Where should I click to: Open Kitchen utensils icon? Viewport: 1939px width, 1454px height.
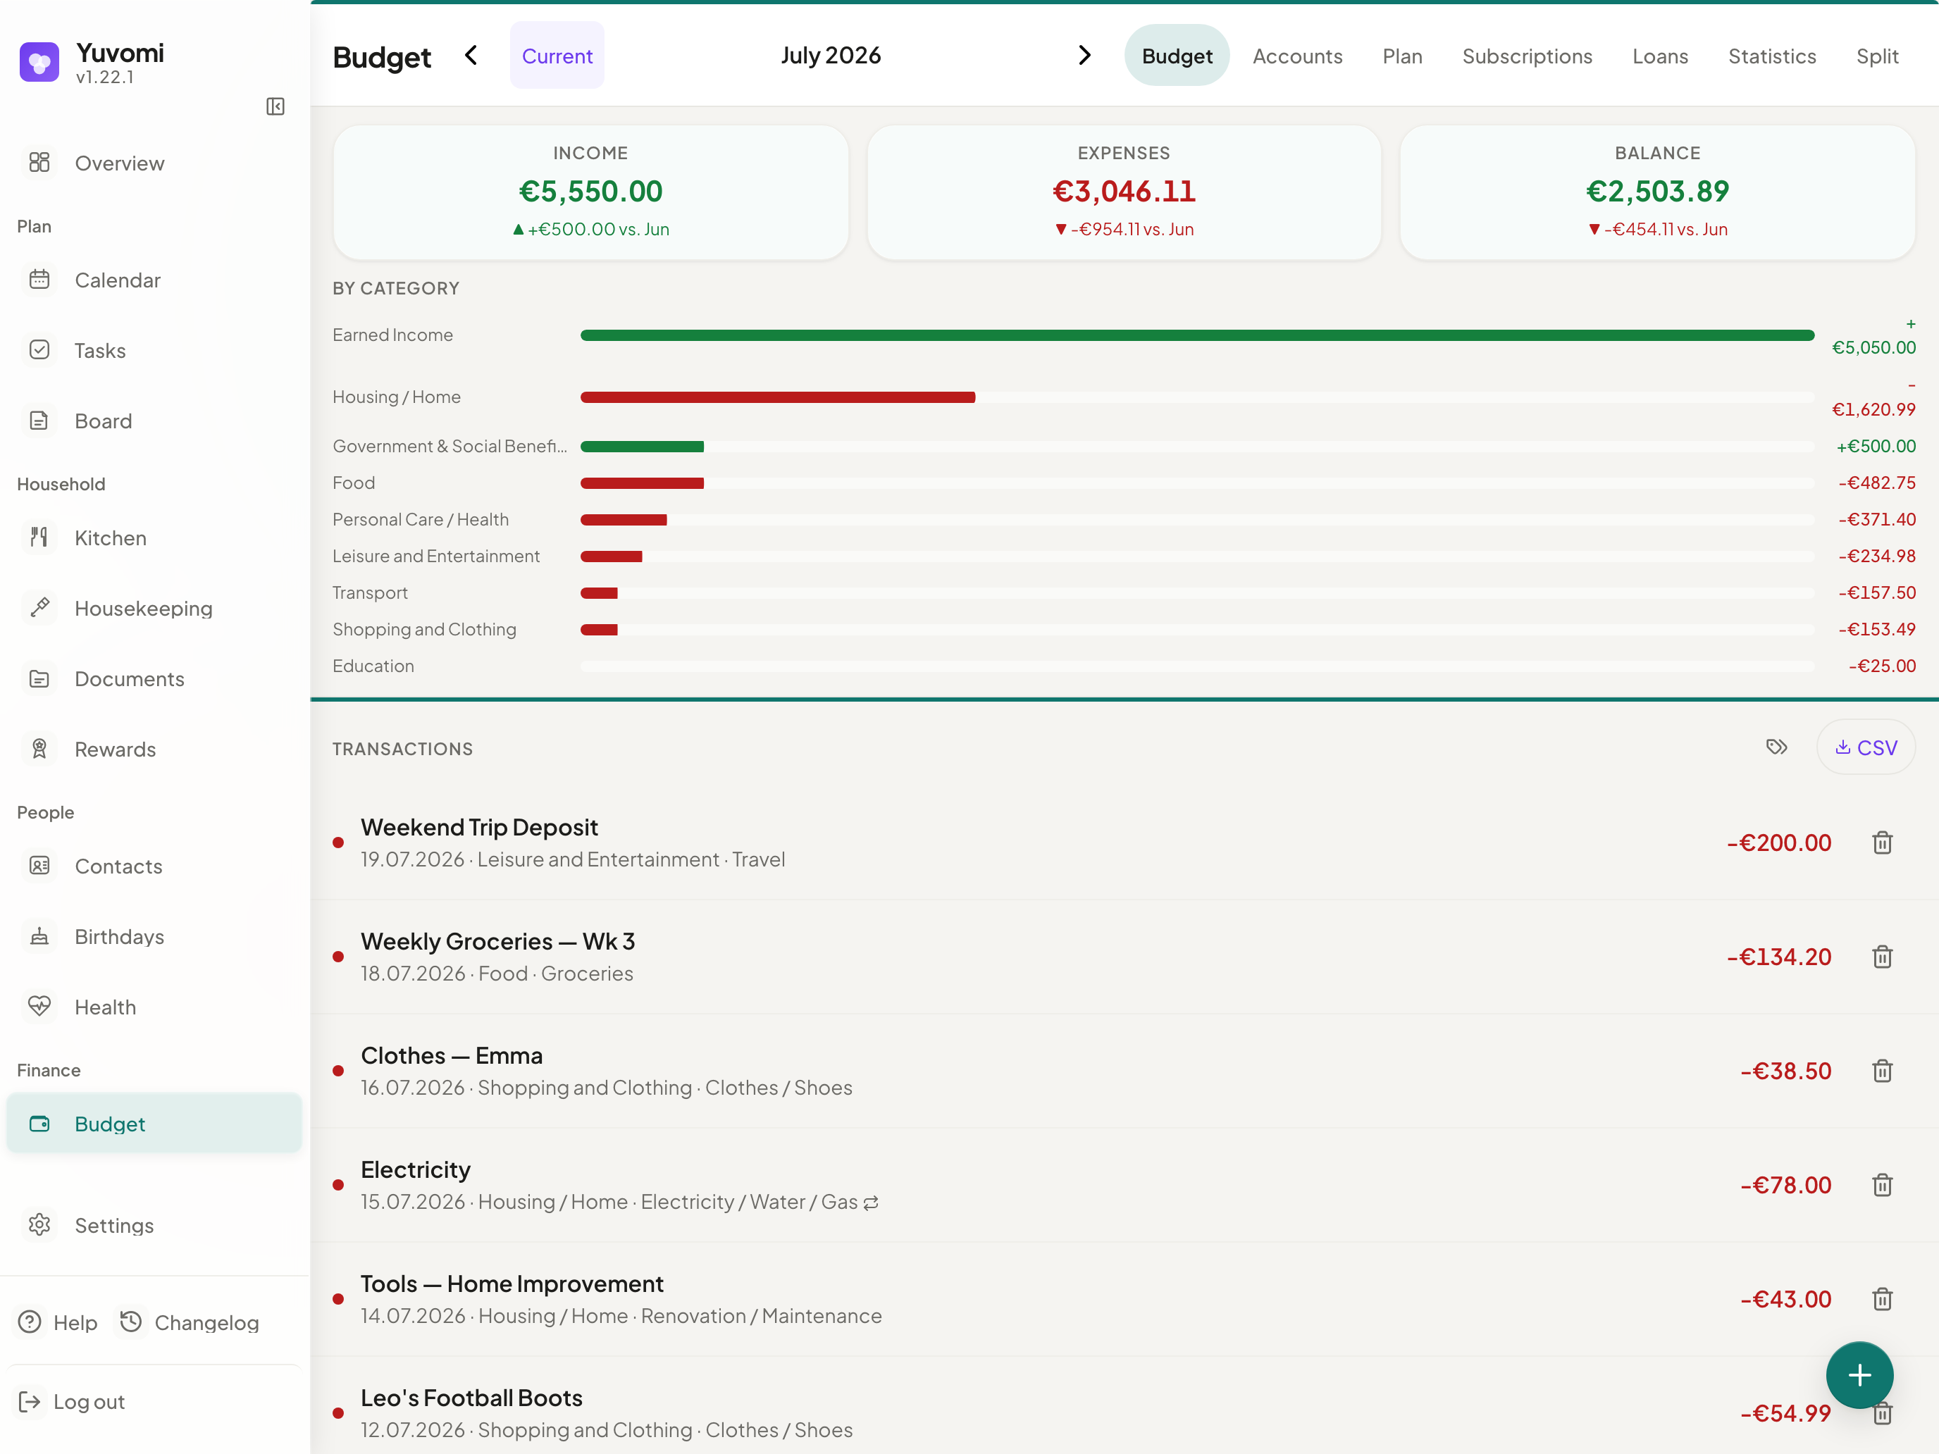[x=39, y=538]
